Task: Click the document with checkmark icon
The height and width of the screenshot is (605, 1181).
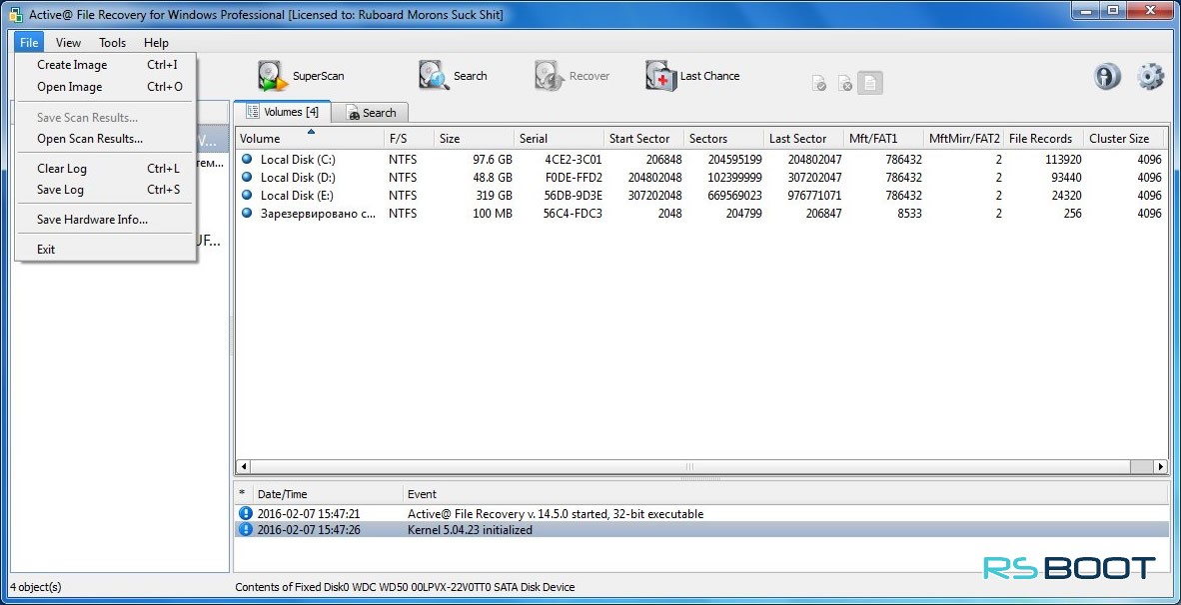Action: (819, 84)
